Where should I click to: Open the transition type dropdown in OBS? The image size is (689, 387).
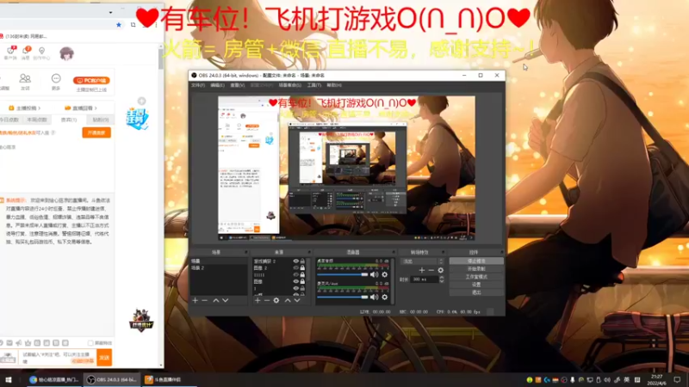click(422, 261)
